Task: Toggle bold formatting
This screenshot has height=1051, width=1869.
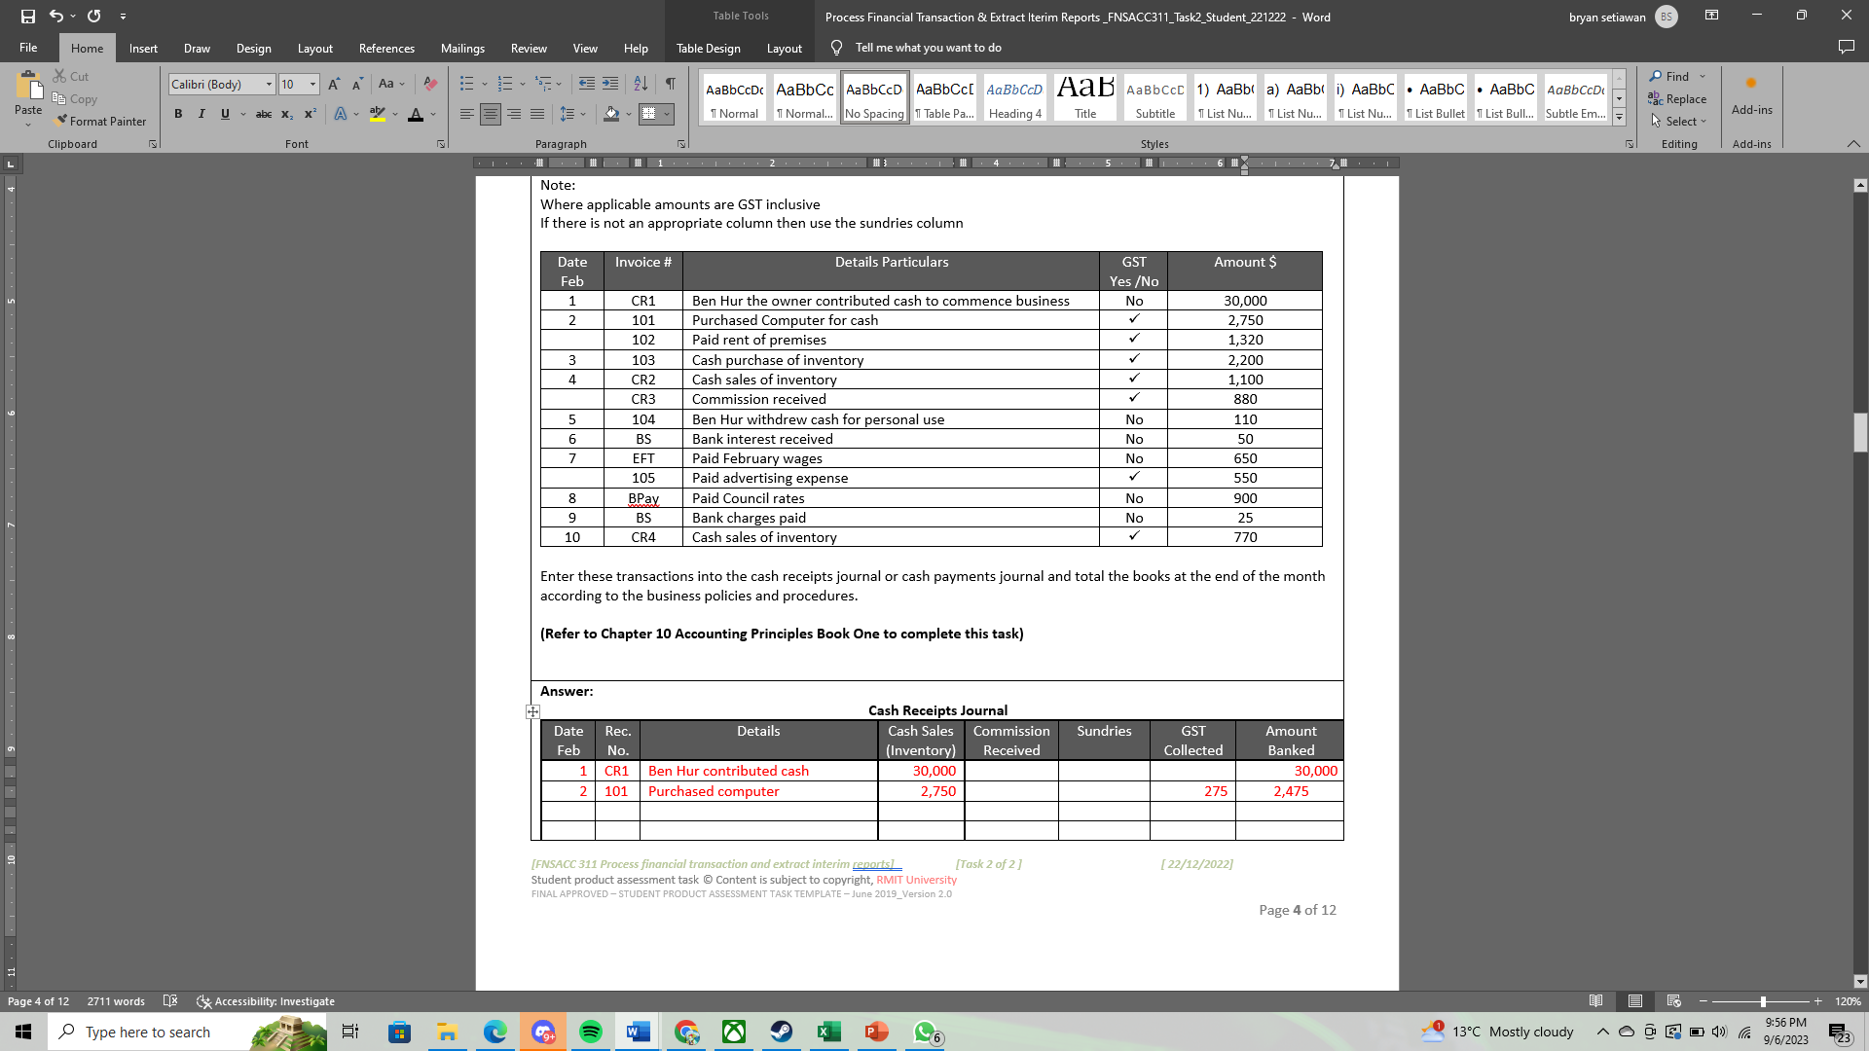Action: click(178, 114)
